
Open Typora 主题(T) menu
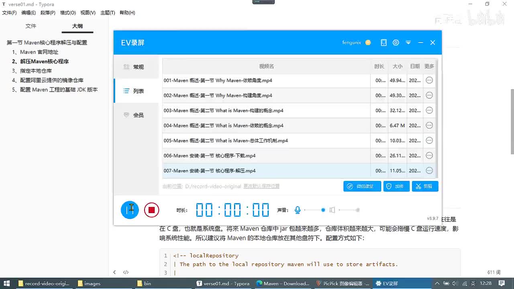coord(108,13)
